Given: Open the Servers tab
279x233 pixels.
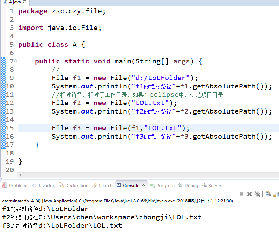Looking at the screenshot, I should pyautogui.click(x=213, y=185).
